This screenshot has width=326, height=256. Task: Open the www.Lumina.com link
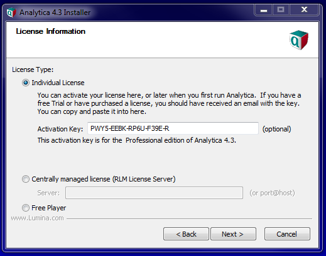[x=37, y=218]
